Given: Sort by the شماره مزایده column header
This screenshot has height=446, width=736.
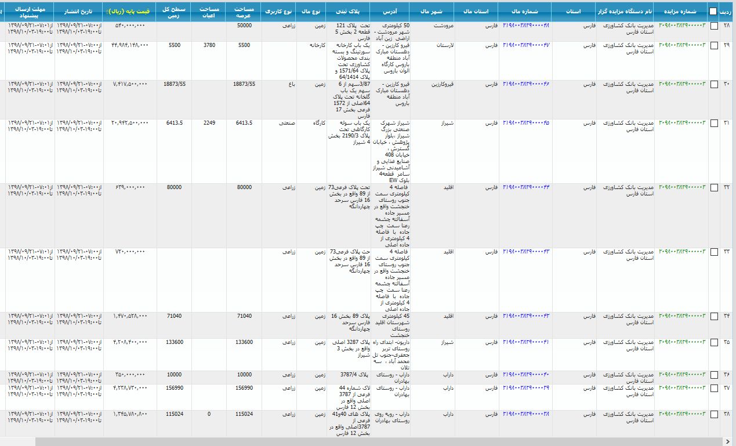Looking at the screenshot, I should pyautogui.click(x=681, y=11).
